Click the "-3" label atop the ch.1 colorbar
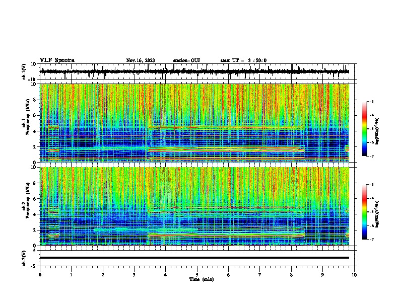This screenshot has width=399, height=308. coord(371,101)
